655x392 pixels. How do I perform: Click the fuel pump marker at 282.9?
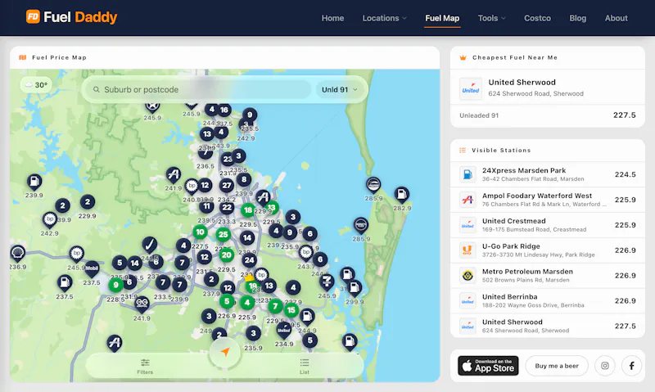click(401, 194)
